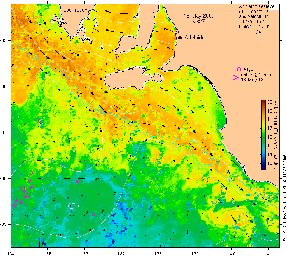Image resolution: width=287 pixels, height=258 pixels.
Task: Click the Argo float marker near 38°S 136°E
Action: pyautogui.click(x=77, y=182)
